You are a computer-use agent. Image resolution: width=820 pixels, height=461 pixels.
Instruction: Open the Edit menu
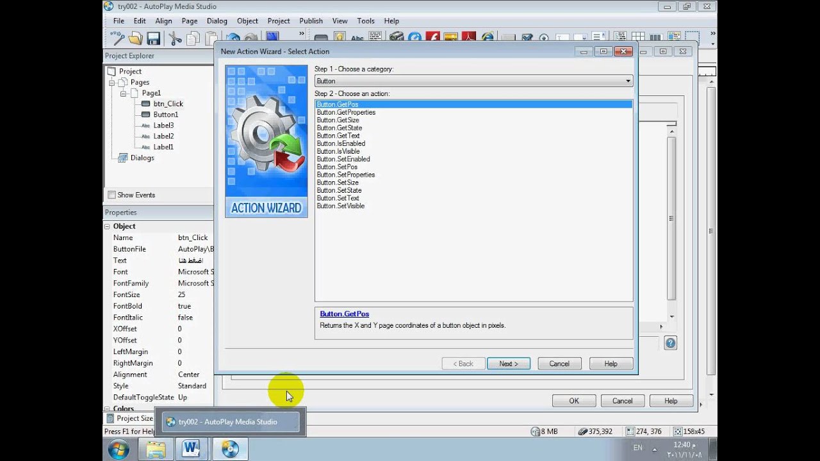(x=140, y=20)
